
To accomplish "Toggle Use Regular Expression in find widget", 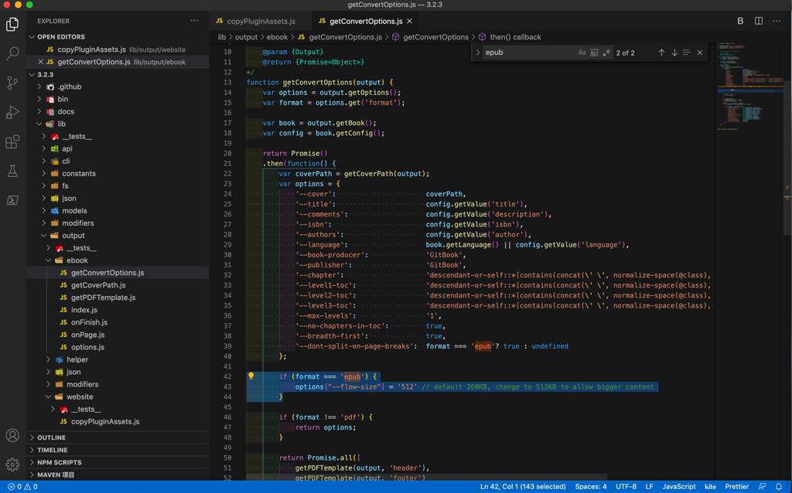I will (606, 53).
